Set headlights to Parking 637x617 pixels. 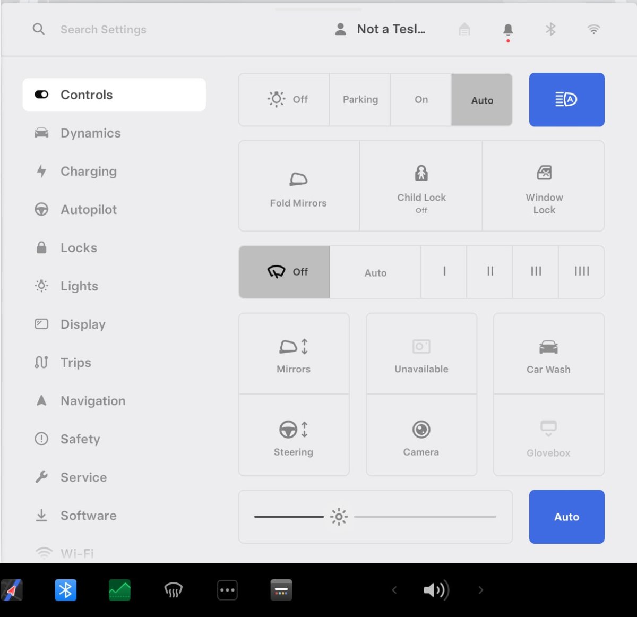[x=360, y=100]
